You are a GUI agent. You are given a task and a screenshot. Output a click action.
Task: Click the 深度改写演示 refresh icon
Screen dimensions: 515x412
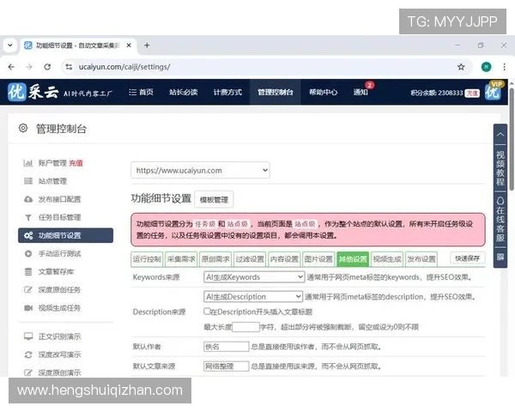click(28, 354)
